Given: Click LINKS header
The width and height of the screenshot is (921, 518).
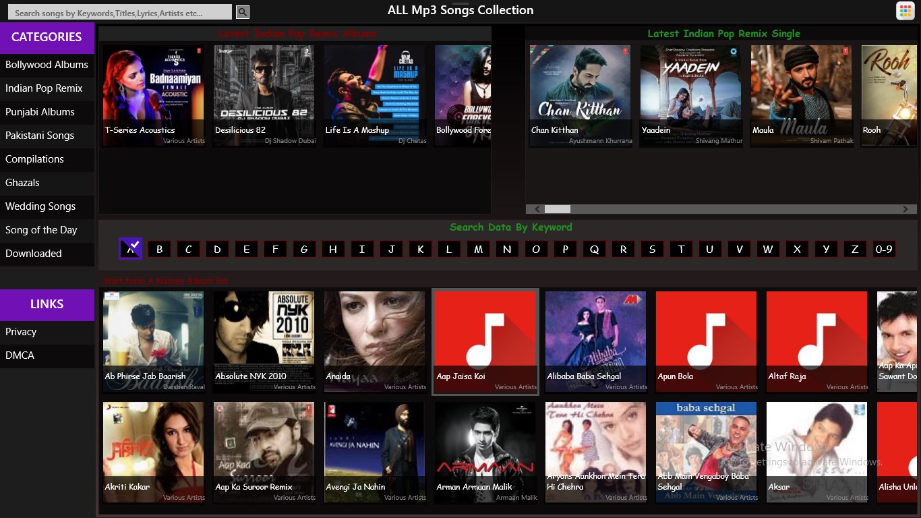Looking at the screenshot, I should (47, 305).
